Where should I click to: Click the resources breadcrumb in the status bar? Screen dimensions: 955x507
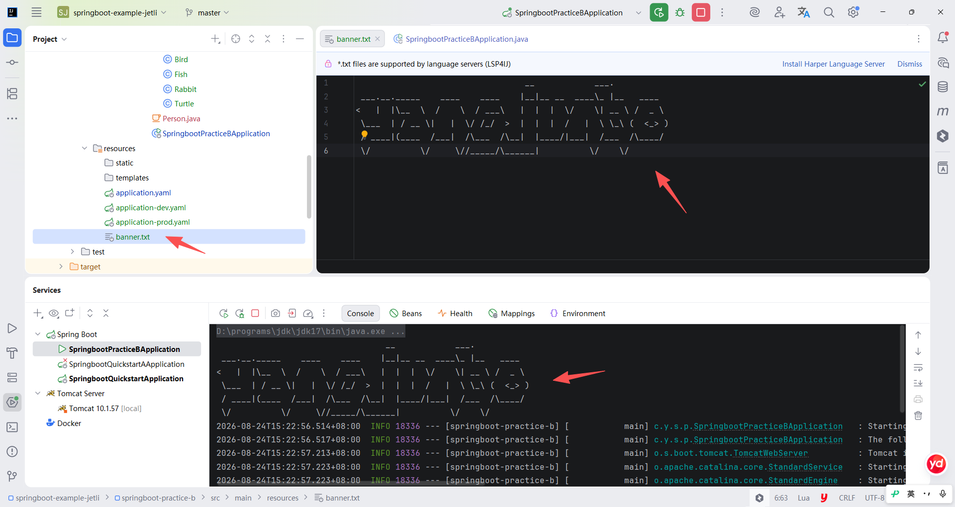pos(283,498)
